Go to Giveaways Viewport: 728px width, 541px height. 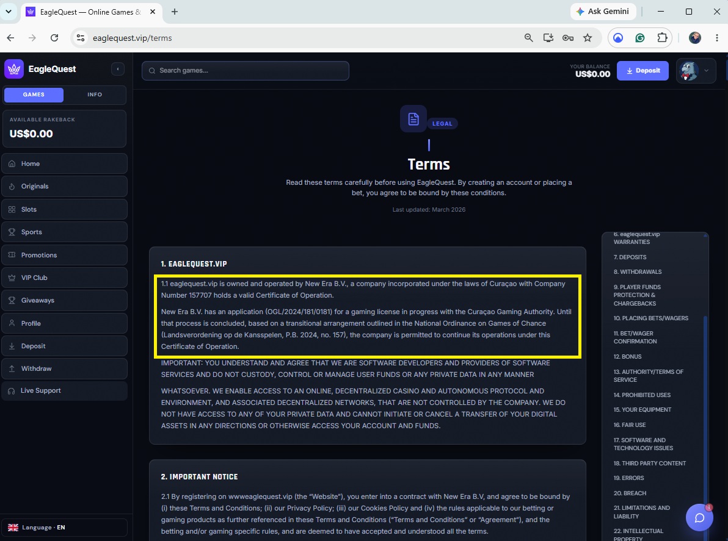pyautogui.click(x=65, y=301)
